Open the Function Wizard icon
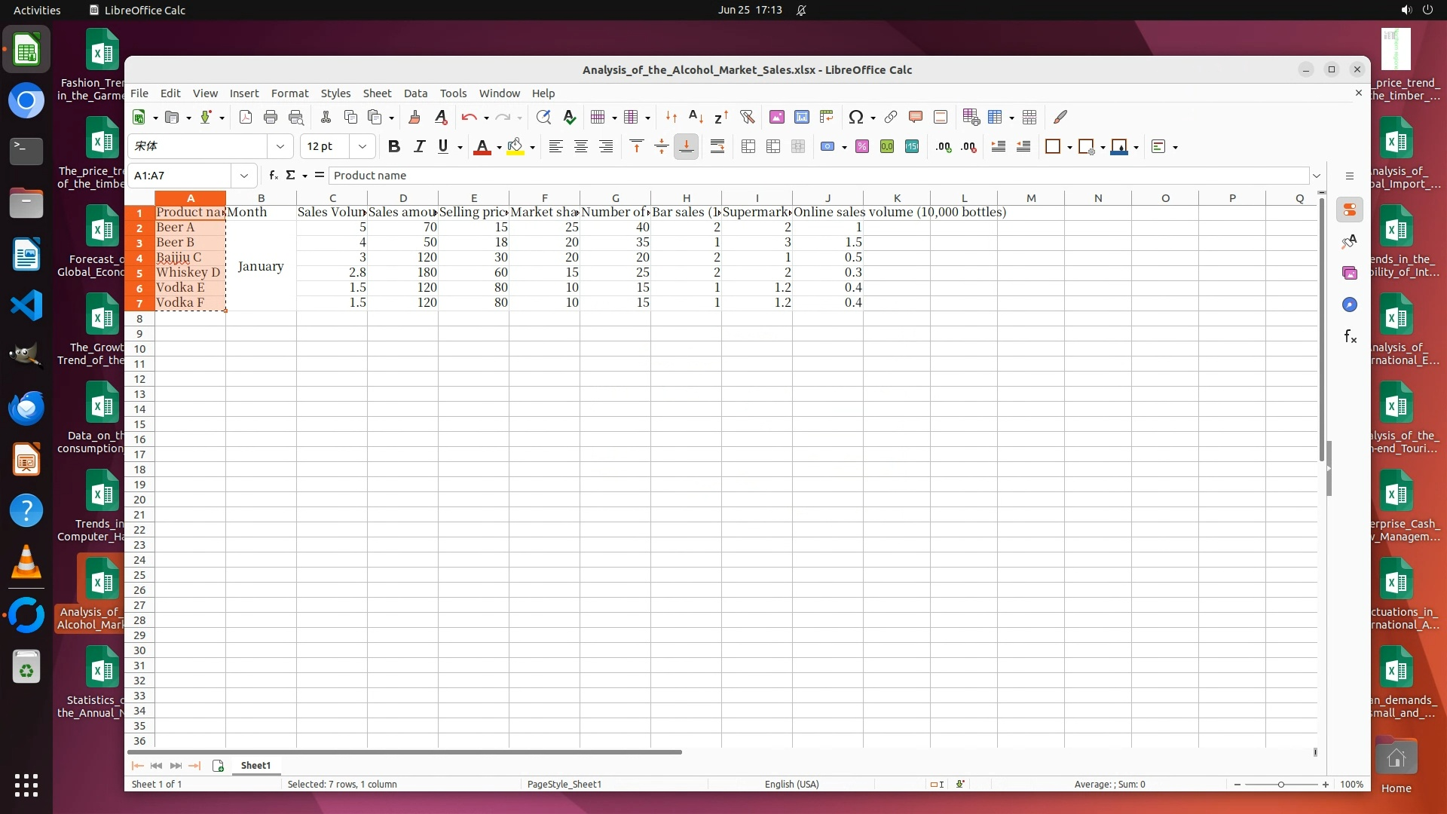 tap(273, 175)
